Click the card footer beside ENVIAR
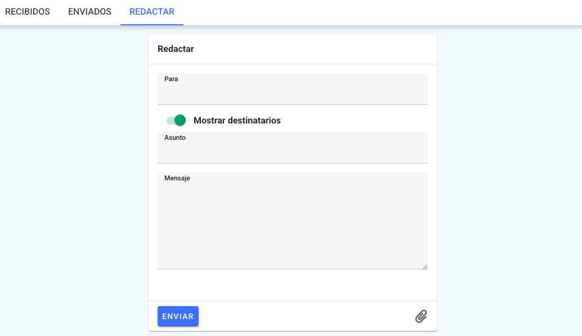This screenshot has width=582, height=336. pyautogui.click(x=306, y=316)
